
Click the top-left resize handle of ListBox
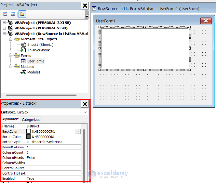coord(100,27)
